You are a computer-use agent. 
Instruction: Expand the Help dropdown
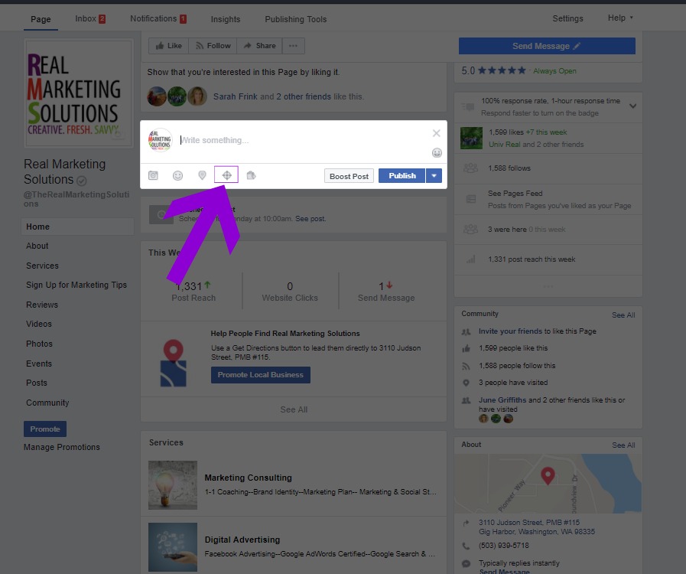coord(620,18)
